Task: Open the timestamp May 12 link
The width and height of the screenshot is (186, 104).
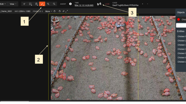Action: tap(84, 5)
